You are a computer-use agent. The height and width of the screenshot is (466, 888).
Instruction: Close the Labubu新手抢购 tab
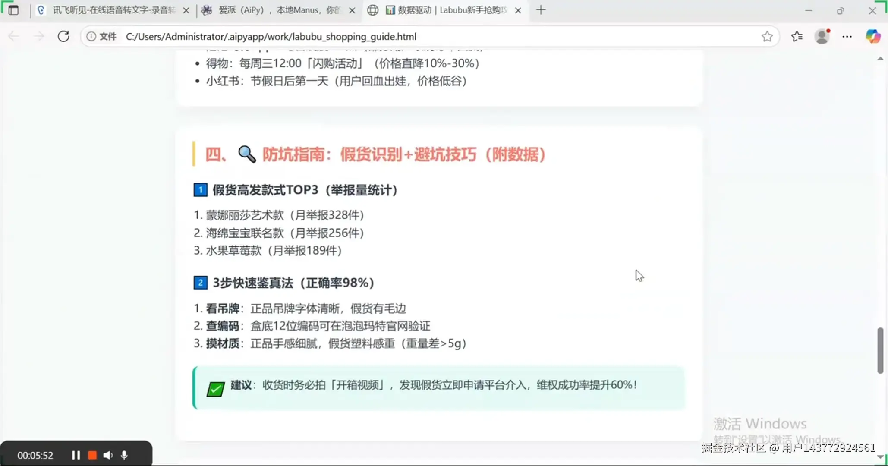pyautogui.click(x=518, y=10)
